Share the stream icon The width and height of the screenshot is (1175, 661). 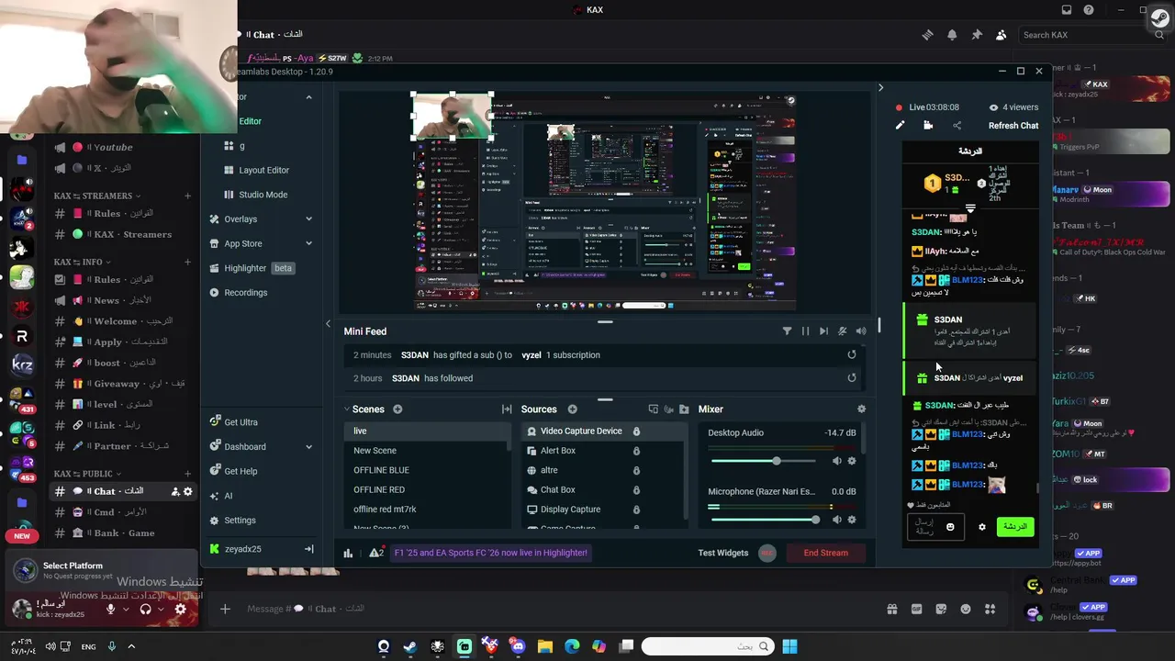[x=957, y=126]
